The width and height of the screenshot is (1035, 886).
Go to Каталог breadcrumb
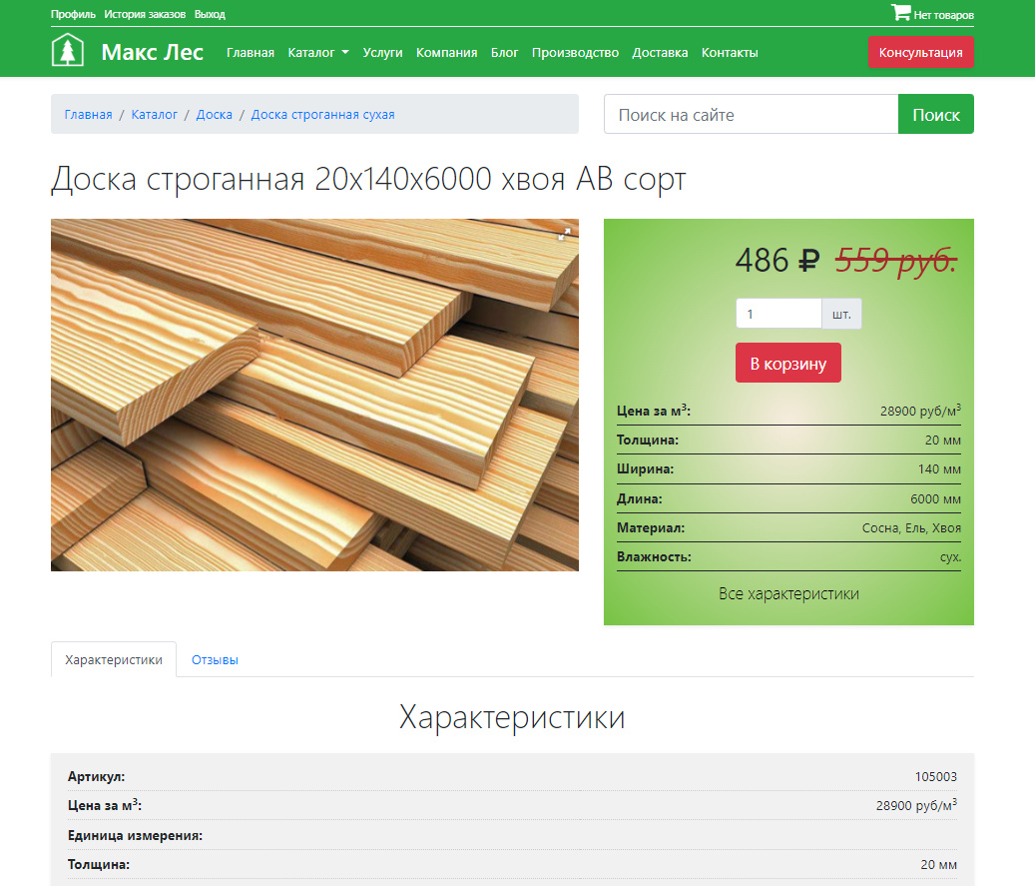tap(155, 114)
